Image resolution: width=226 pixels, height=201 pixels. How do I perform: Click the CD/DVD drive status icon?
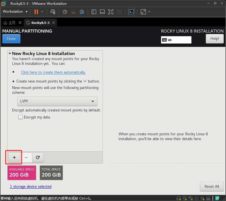(185, 198)
